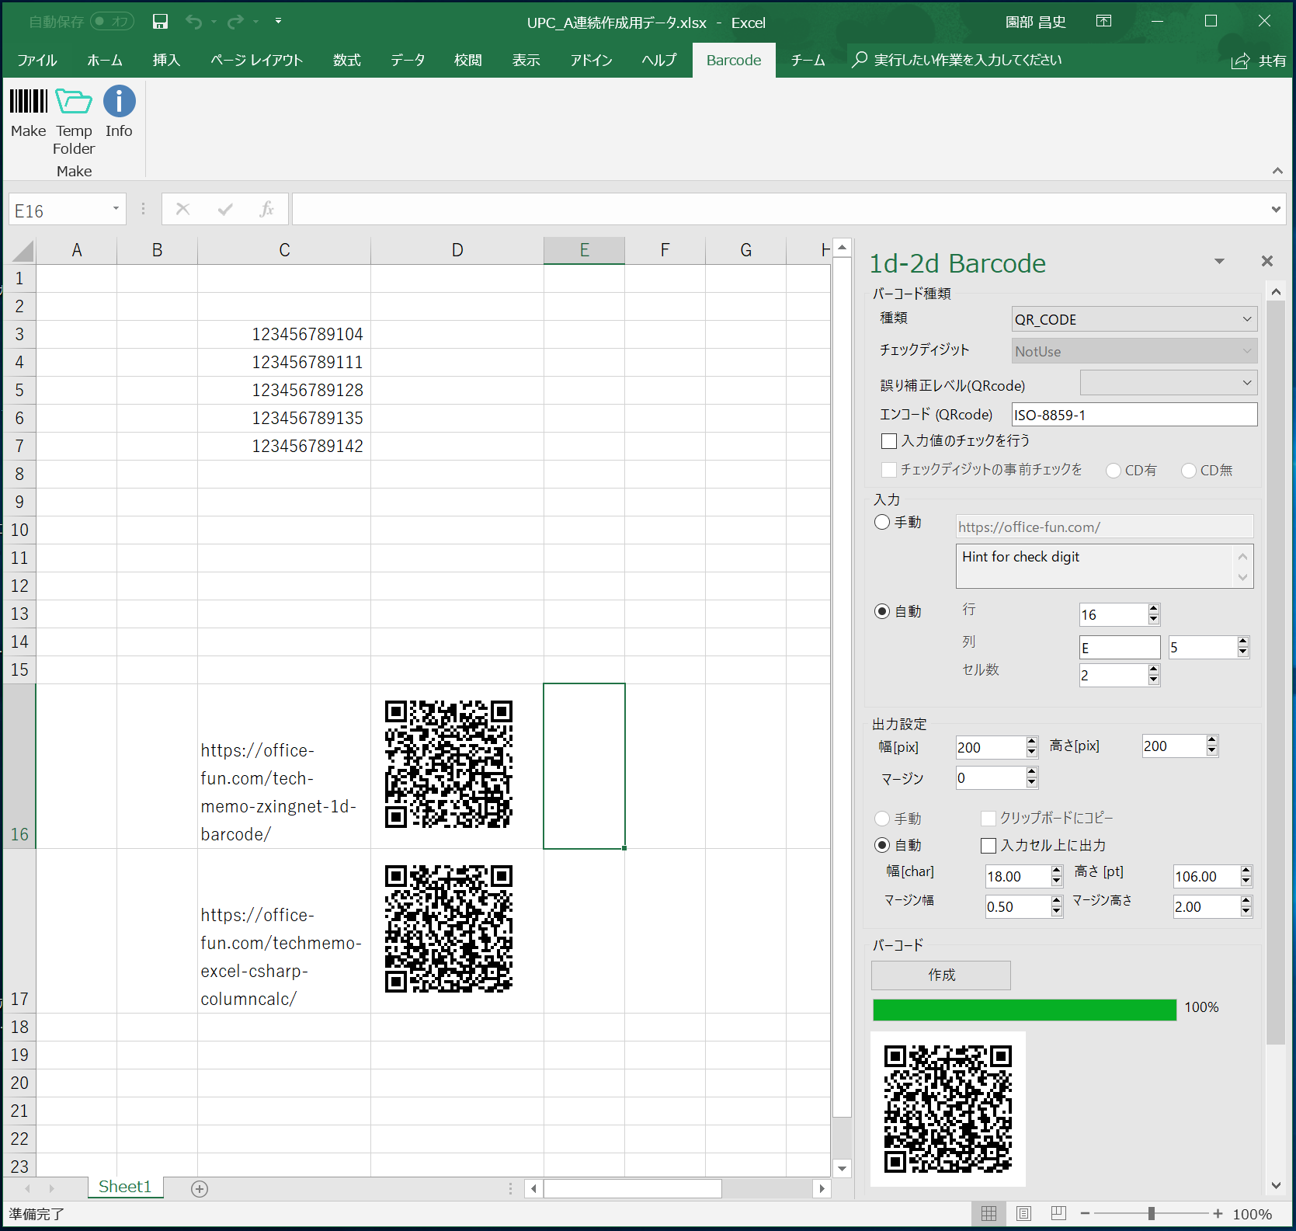The width and height of the screenshot is (1296, 1231).
Task: Check 入力値のチェックを行う checkbox
Action: coord(890,441)
